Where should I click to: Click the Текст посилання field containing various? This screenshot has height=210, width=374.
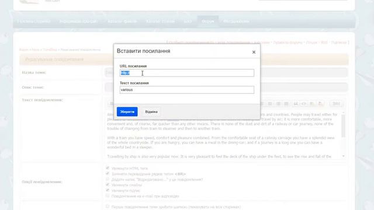coord(187,90)
